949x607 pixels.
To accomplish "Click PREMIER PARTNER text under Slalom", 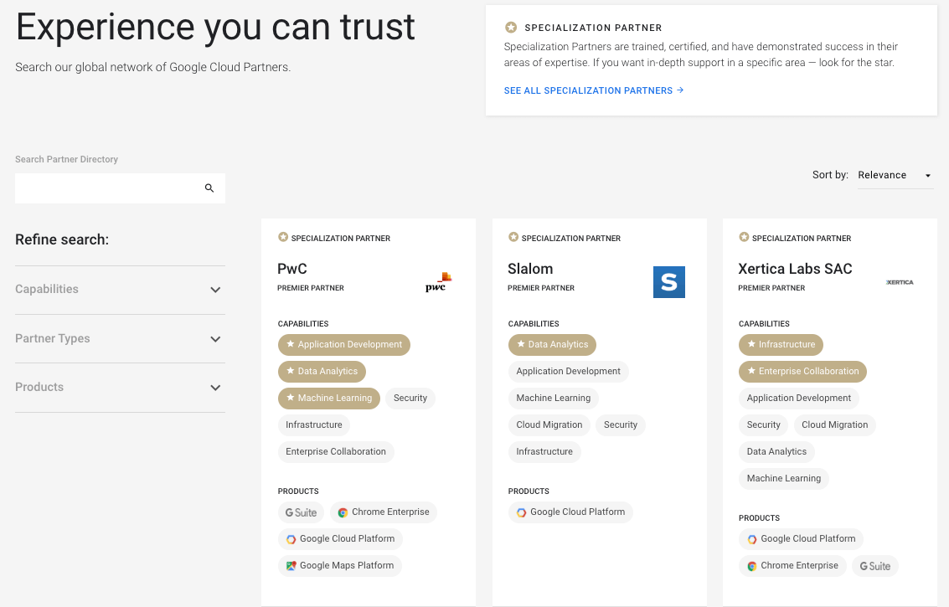I will [541, 288].
